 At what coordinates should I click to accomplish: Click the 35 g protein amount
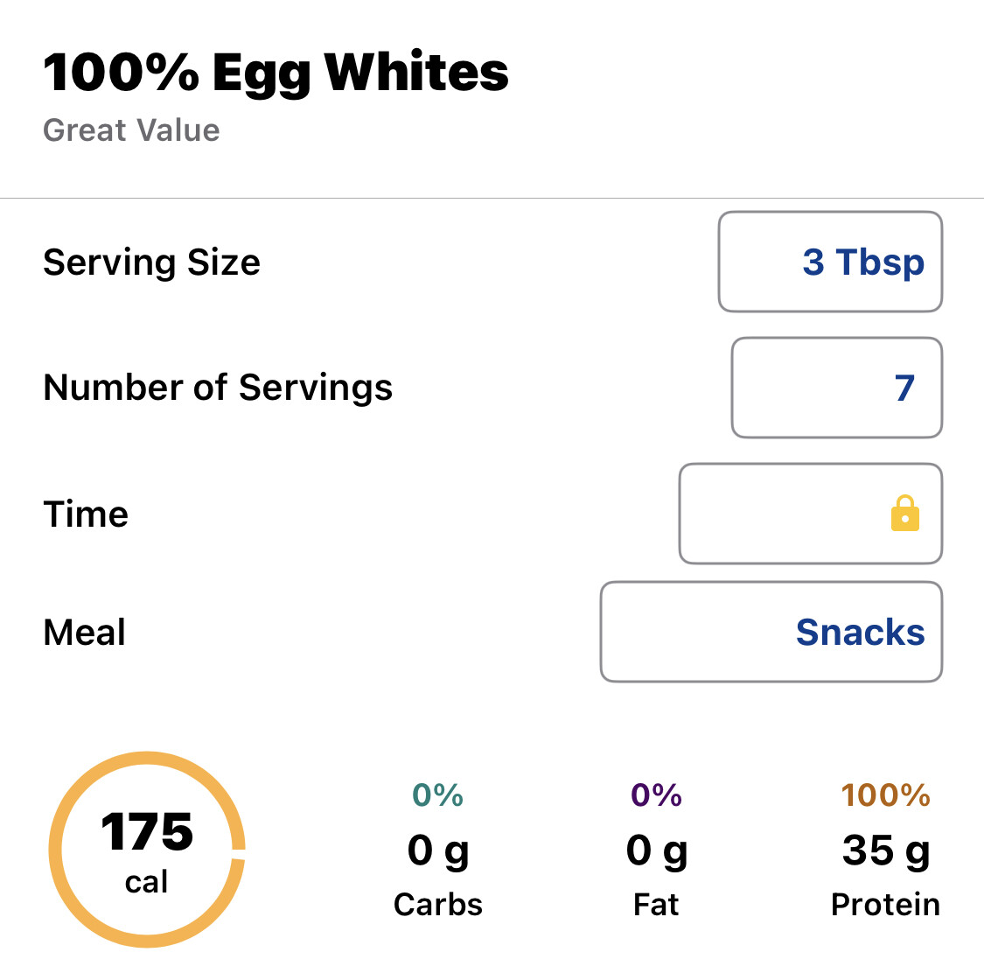pyautogui.click(x=885, y=850)
